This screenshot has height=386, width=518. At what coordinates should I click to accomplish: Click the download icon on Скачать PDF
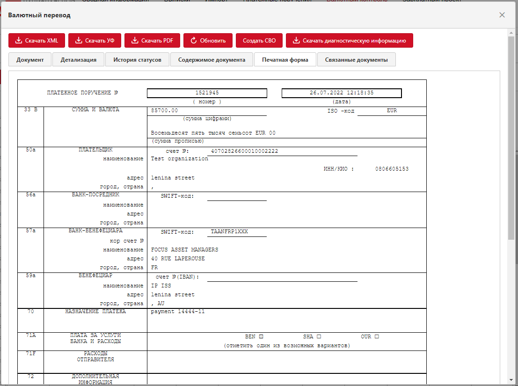(135, 40)
